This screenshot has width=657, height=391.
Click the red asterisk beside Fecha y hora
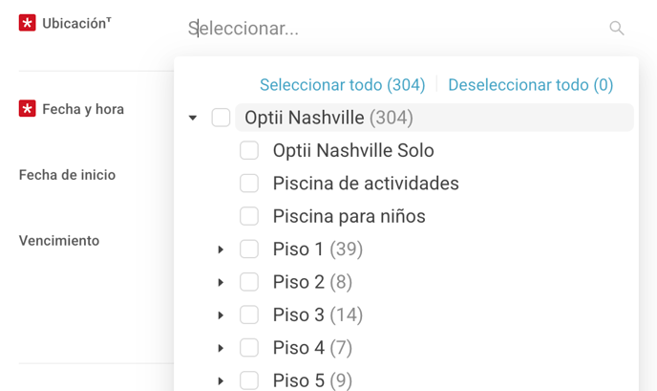(28, 109)
